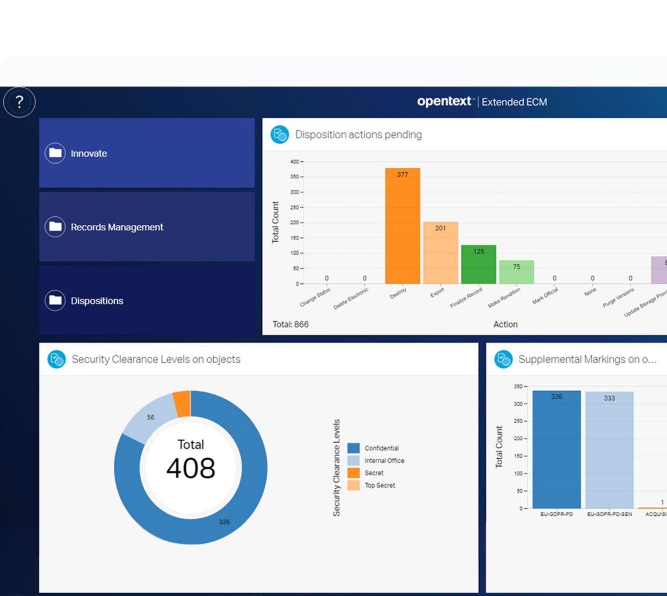The width and height of the screenshot is (667, 596).
Task: Click the Dispositions folder icon
Action: pos(55,300)
